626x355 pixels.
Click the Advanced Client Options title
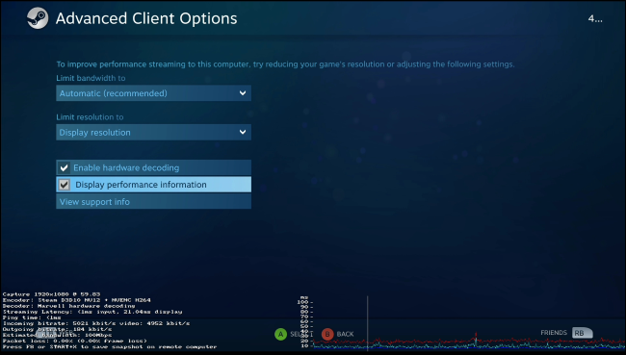pos(146,18)
